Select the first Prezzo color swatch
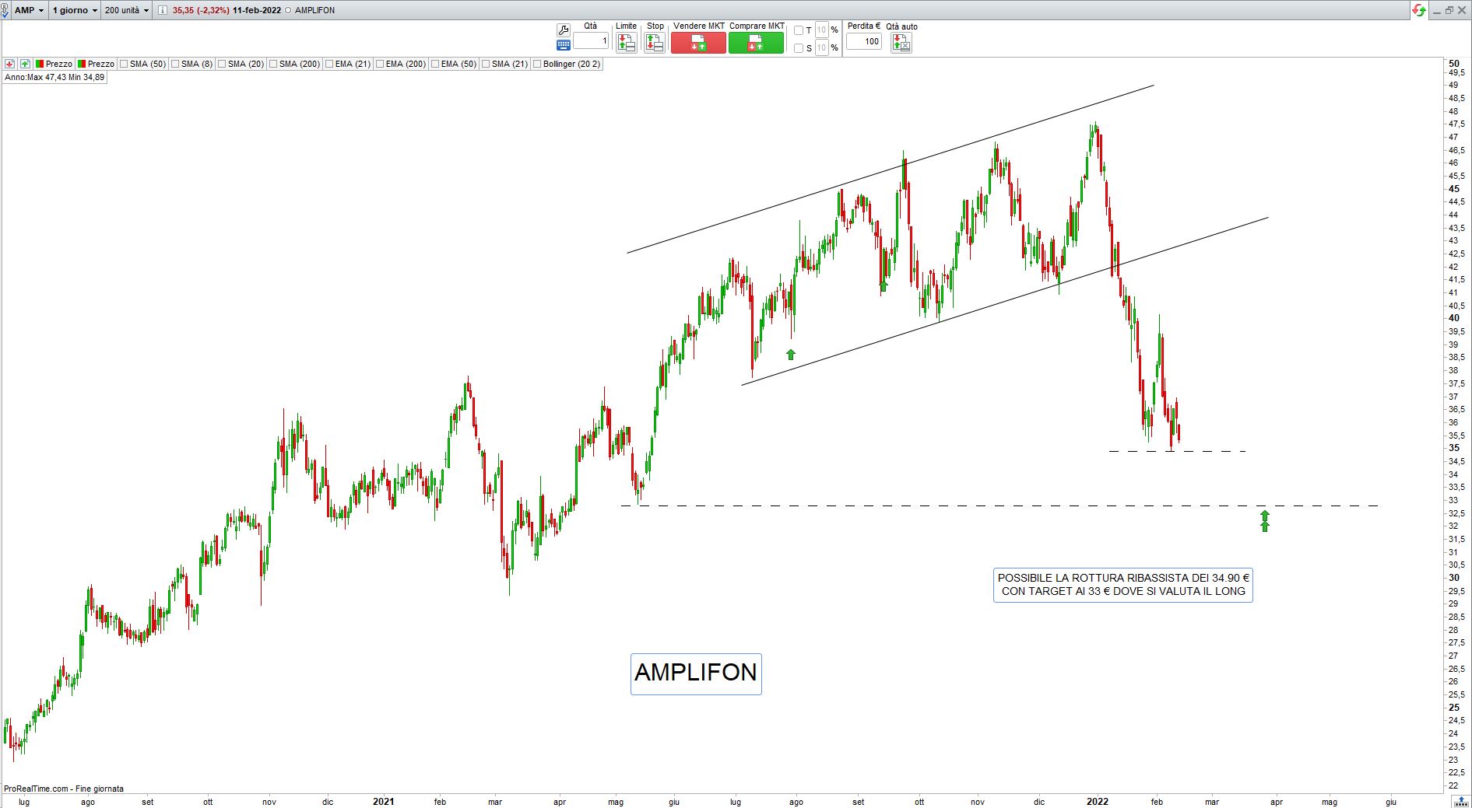Viewport: 1472px width, 808px height. point(39,64)
